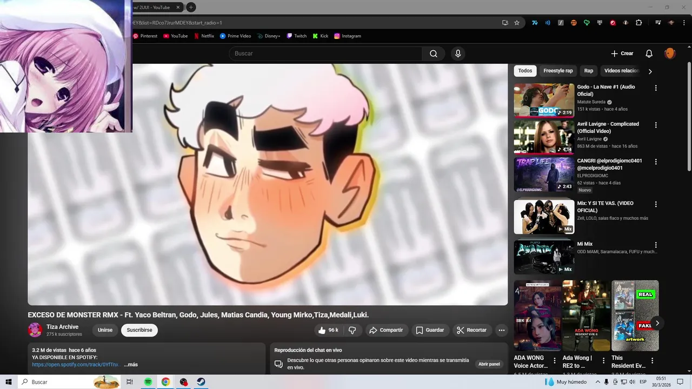Click the volume icon in the system tray
Image resolution: width=692 pixels, height=389 pixels.
pos(632,382)
